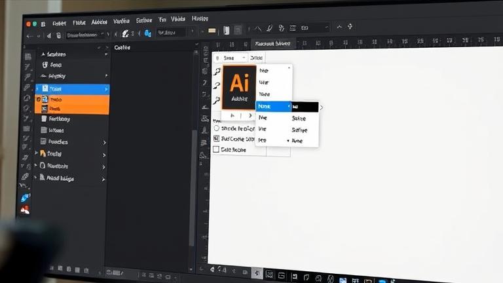This screenshot has height=283, width=503.
Task: Tick the empty checkbox at the popup bottom
Action: tap(216, 149)
